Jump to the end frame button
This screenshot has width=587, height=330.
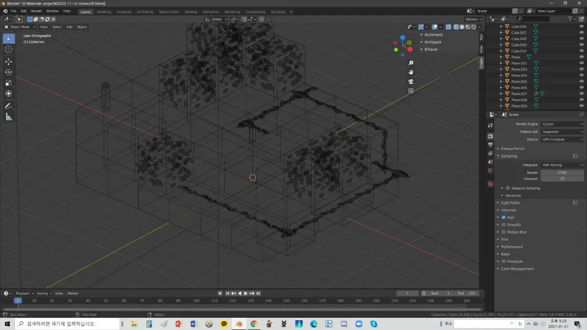[x=258, y=293]
